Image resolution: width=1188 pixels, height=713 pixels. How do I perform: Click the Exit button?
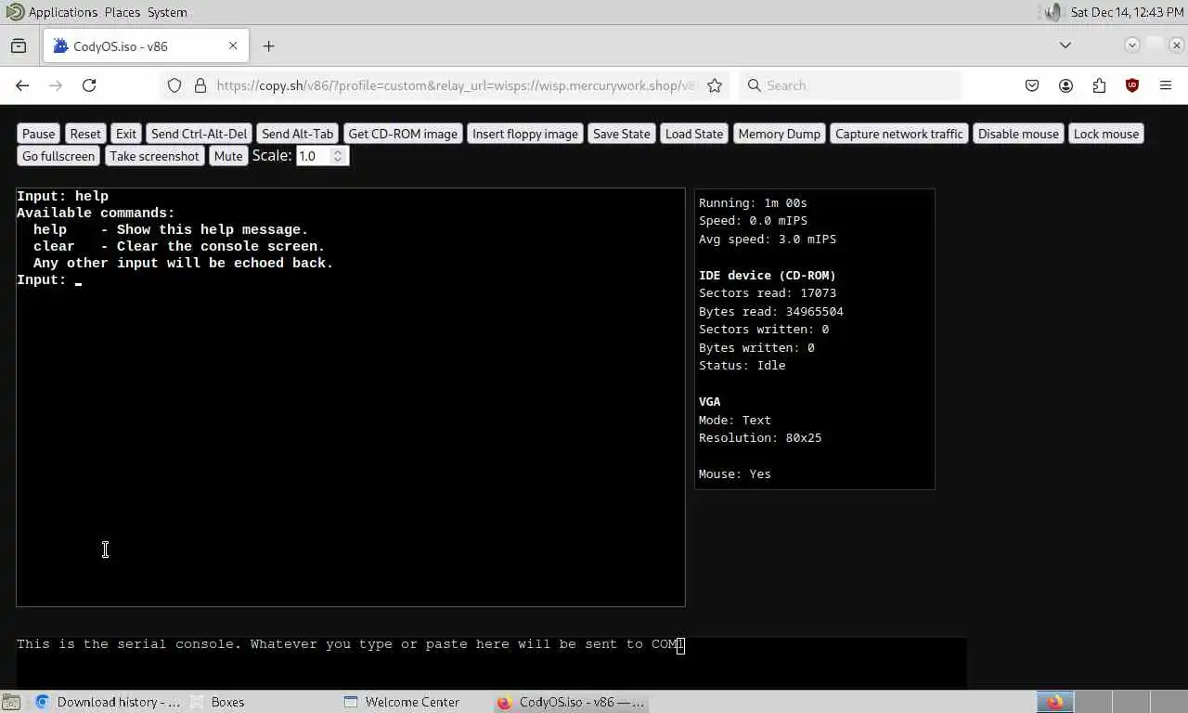pyautogui.click(x=126, y=134)
